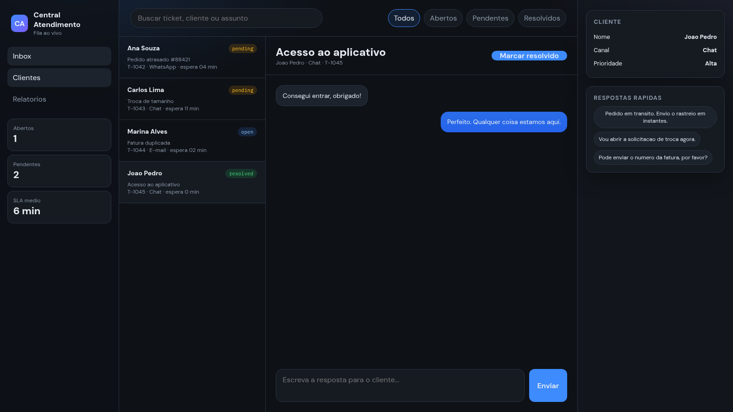Select Joao Pedro's resolved ticket
The width and height of the screenshot is (733, 412).
pyautogui.click(x=192, y=182)
